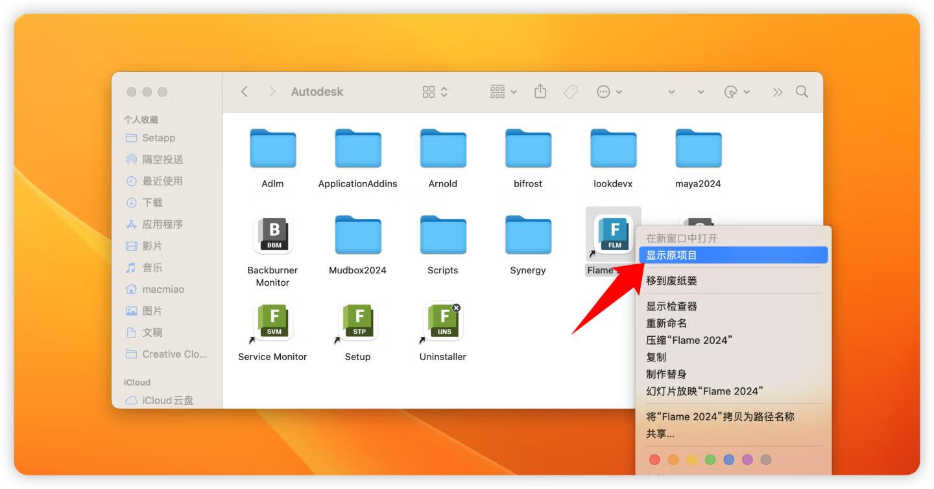Go forward with the right chevron

tap(272, 92)
